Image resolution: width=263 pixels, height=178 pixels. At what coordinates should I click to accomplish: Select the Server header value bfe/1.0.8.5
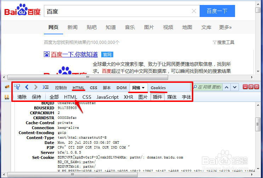pos(69,153)
